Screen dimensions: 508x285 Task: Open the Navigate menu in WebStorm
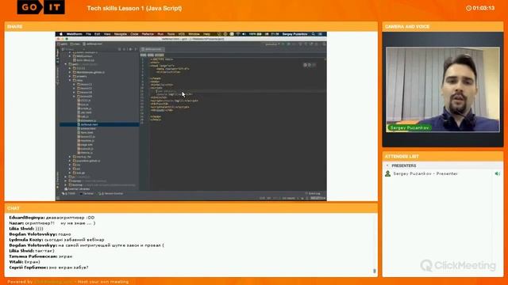121,34
